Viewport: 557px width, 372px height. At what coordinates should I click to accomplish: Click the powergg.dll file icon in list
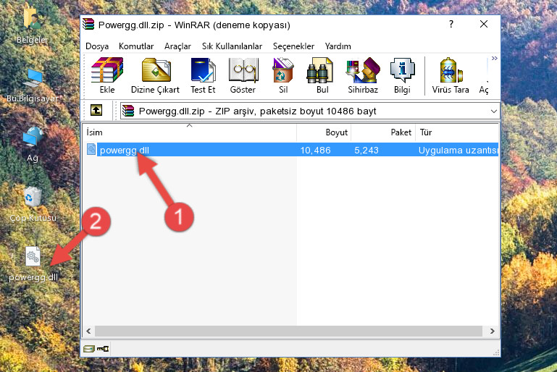coord(91,149)
